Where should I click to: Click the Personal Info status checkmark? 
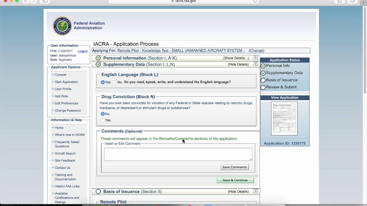tap(263, 66)
